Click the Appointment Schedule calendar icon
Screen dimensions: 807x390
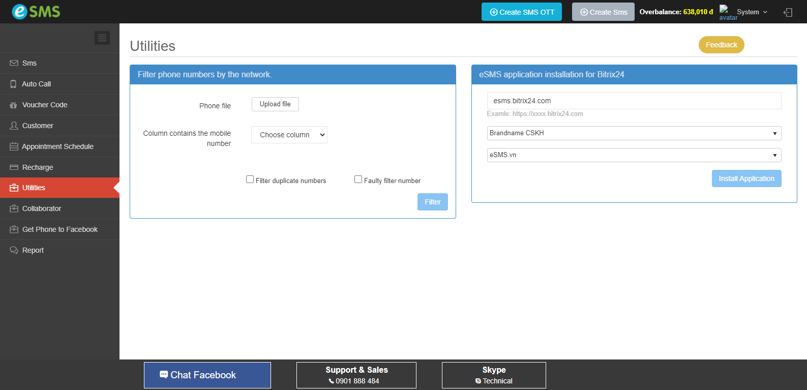14,146
